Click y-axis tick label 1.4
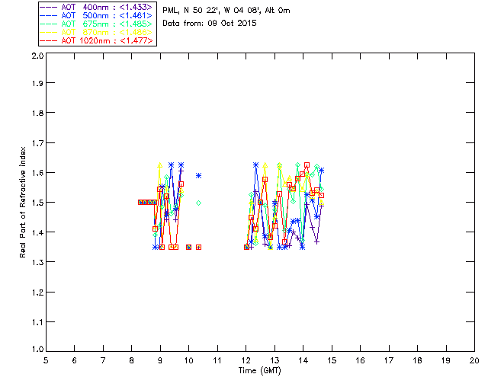Image resolution: width=488 pixels, height=390 pixels. pos(37,232)
